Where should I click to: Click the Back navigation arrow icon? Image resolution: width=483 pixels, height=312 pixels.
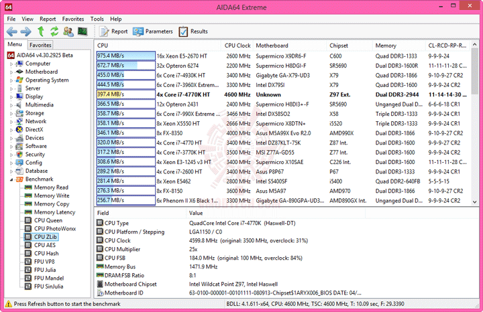12,31
